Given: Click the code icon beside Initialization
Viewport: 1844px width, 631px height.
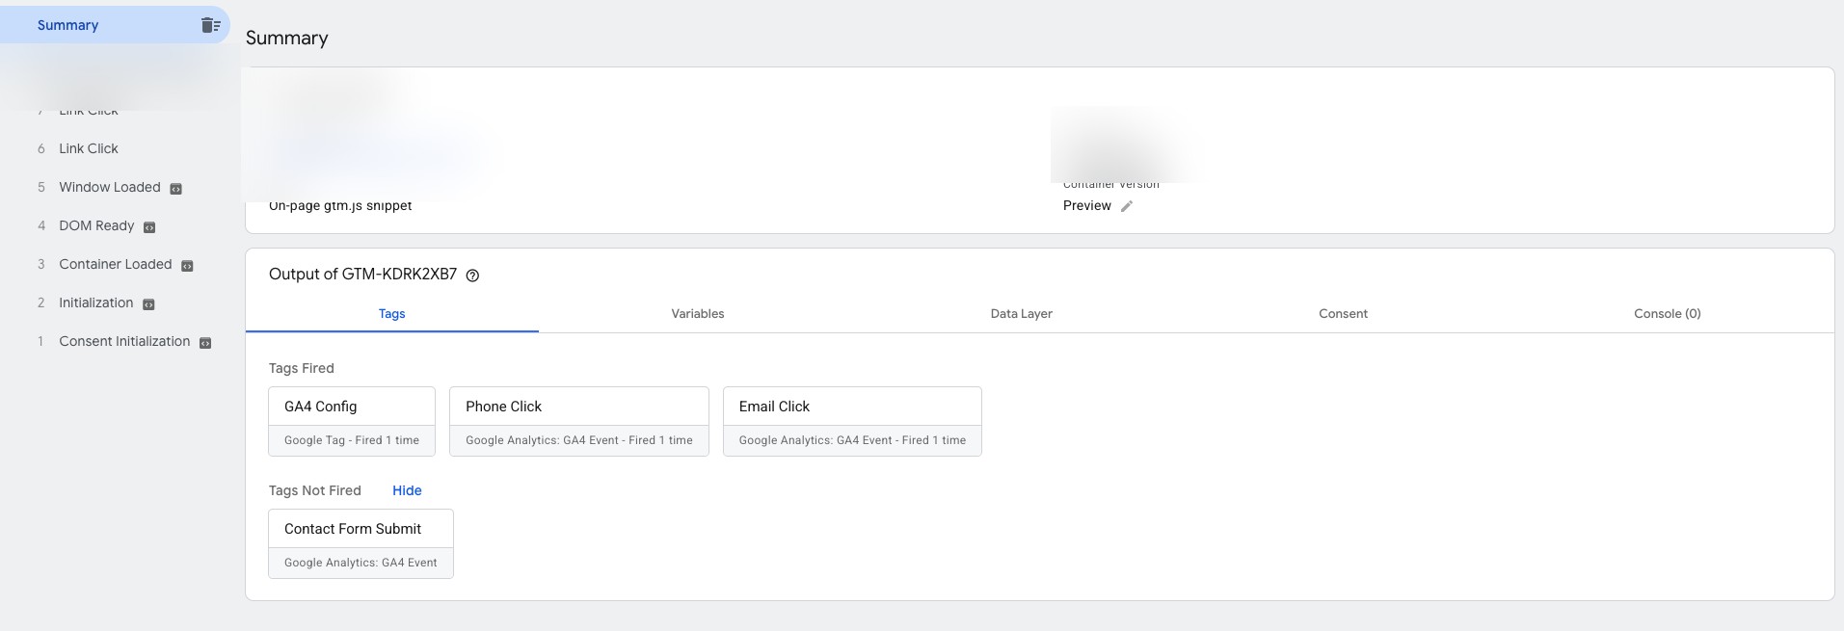Looking at the screenshot, I should (x=148, y=304).
